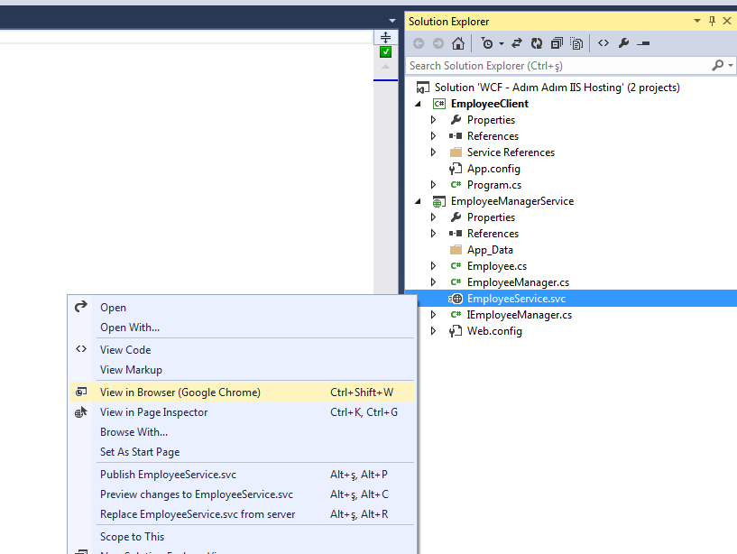This screenshot has width=737, height=554.
Task: Open the search options dropdown arrow
Action: (x=731, y=65)
